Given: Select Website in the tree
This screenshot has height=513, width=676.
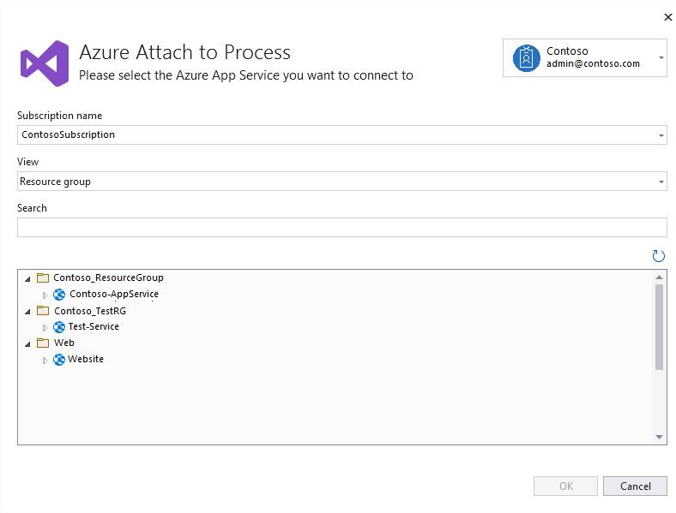Looking at the screenshot, I should [86, 359].
